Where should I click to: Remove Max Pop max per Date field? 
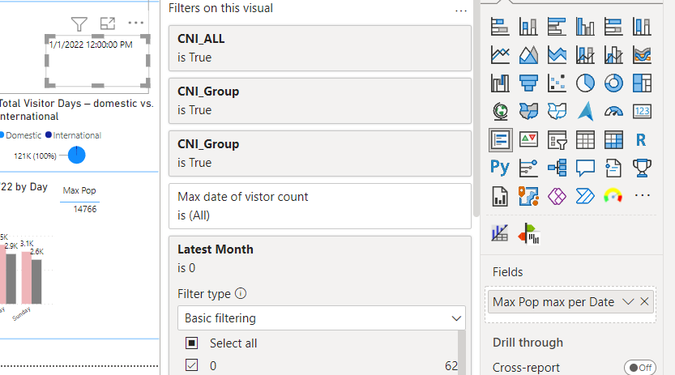pyautogui.click(x=644, y=301)
